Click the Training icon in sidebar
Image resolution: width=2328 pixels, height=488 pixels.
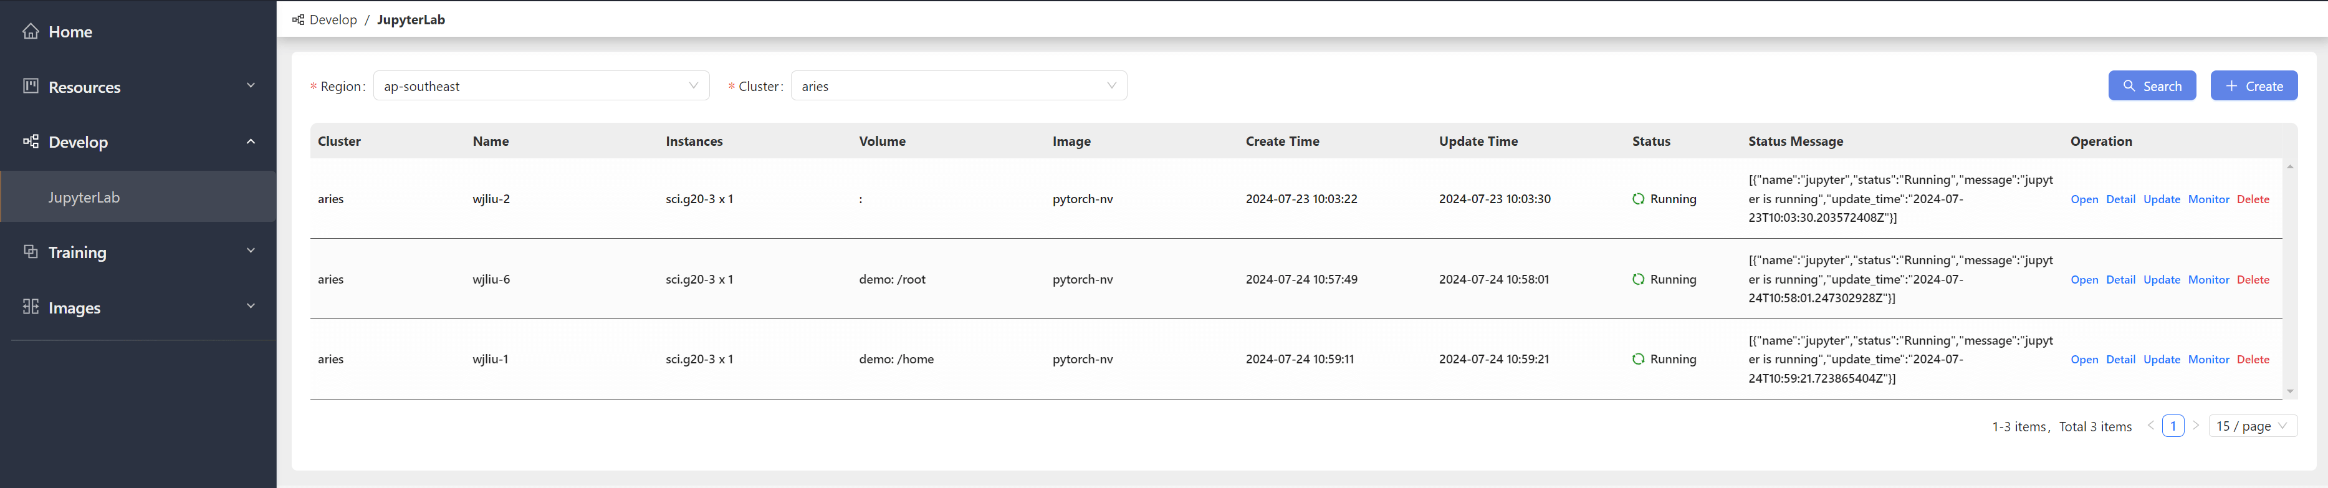(31, 251)
